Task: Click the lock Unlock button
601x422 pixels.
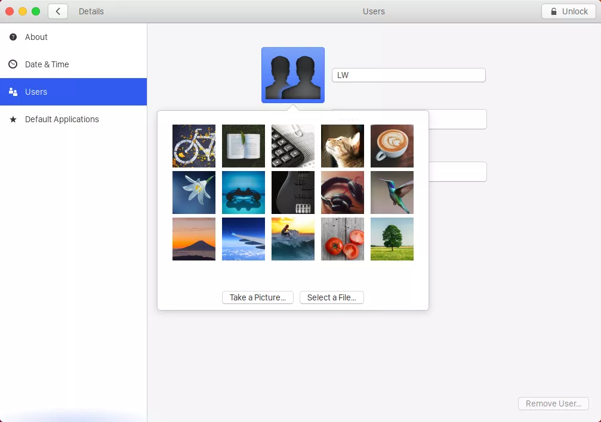Action: click(x=568, y=11)
